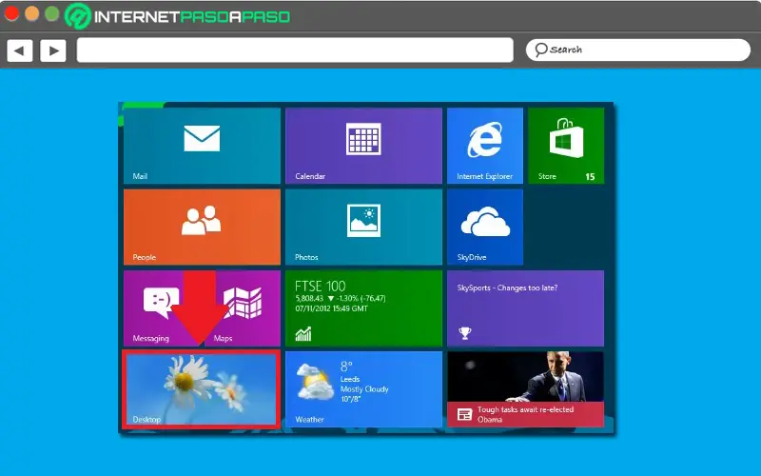Launch Internet Explorer tile

(485, 146)
